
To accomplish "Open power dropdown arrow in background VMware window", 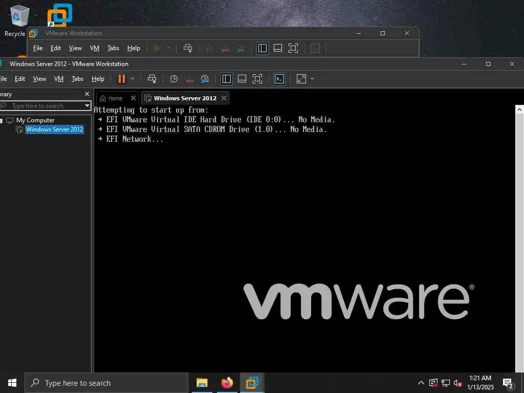I will 168,48.
